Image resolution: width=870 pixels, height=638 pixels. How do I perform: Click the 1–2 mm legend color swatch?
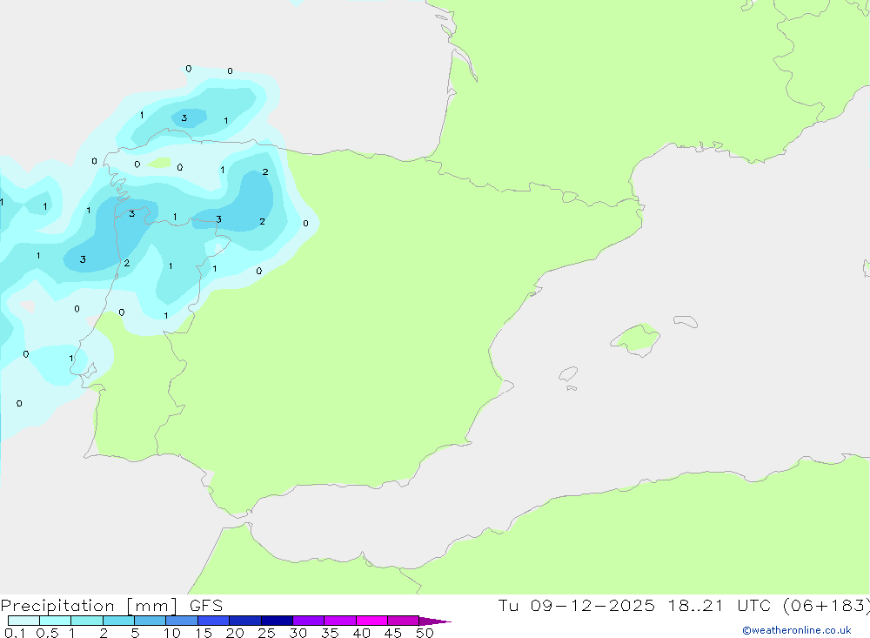click(x=87, y=621)
